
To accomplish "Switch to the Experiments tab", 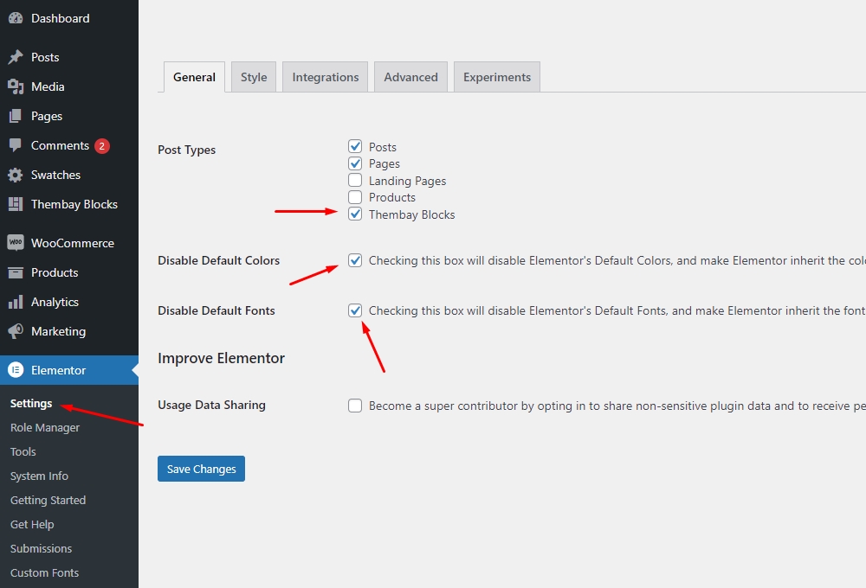I will coord(497,77).
